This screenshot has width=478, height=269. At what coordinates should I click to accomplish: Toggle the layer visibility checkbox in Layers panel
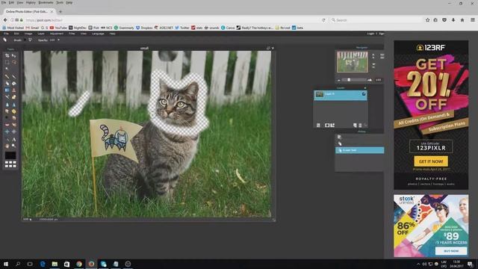pyautogui.click(x=364, y=94)
